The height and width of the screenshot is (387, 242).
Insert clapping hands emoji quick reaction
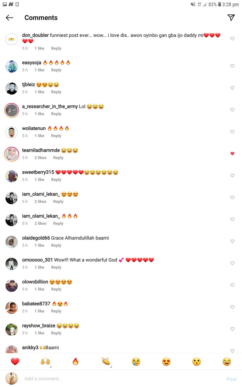click(106, 361)
